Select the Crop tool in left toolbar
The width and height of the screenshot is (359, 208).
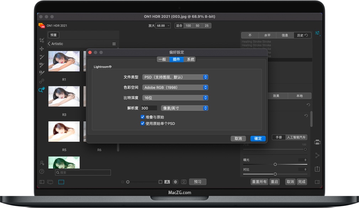pyautogui.click(x=42, y=40)
